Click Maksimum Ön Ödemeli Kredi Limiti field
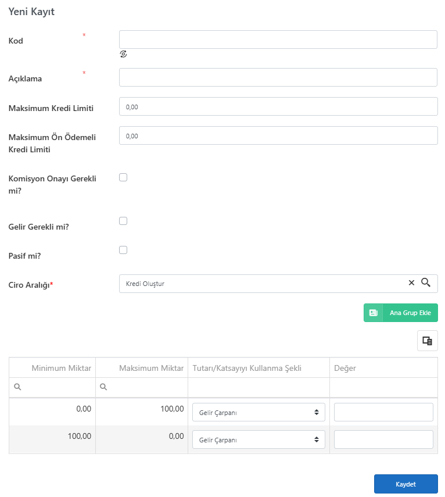This screenshot has height=497, width=445. click(x=278, y=135)
